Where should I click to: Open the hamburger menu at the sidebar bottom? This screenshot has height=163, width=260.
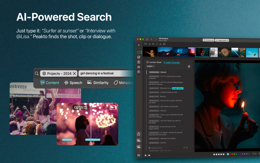[x=139, y=155]
